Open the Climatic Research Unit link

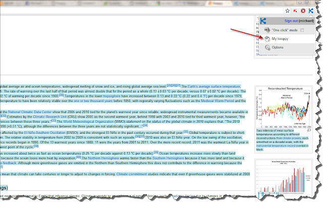click(x=49, y=117)
